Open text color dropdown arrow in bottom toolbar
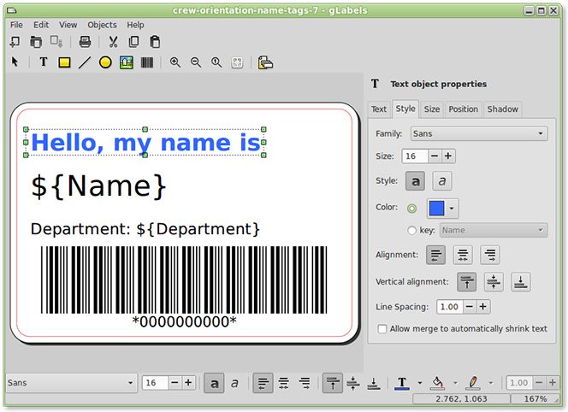Screen dimensions: 568x412 (420, 383)
